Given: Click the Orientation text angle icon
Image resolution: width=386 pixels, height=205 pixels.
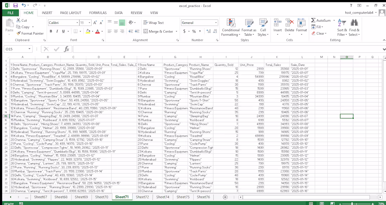Looking at the screenshot, I should (x=131, y=22).
